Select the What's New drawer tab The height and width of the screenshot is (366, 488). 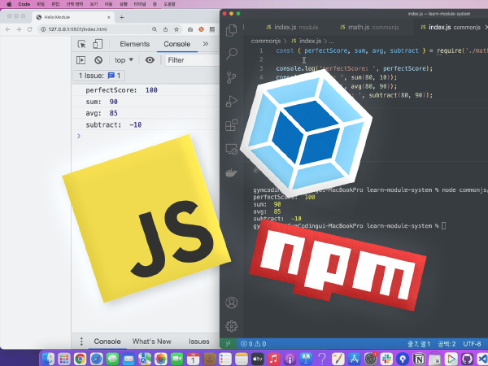click(x=152, y=342)
